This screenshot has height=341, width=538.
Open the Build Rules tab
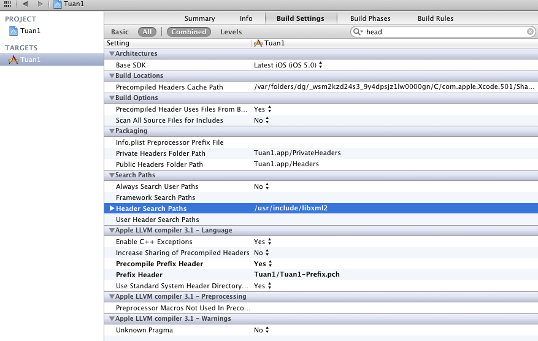436,18
